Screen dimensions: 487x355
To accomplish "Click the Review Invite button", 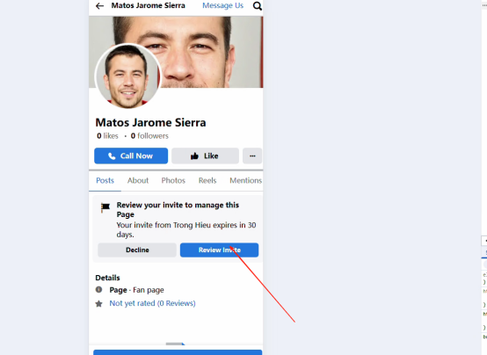I will [219, 250].
